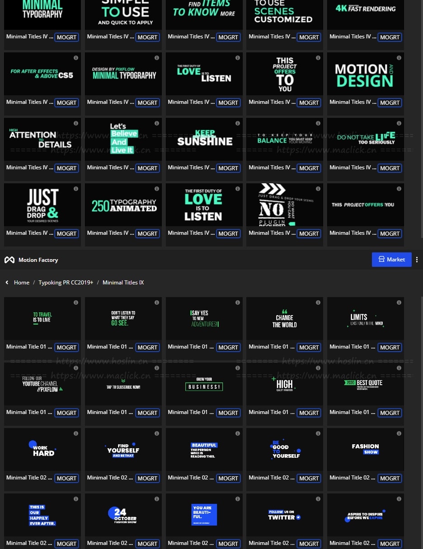The height and width of the screenshot is (549, 423).
Task: Show info for 'Grow Your Business' title
Action: [x=237, y=368]
